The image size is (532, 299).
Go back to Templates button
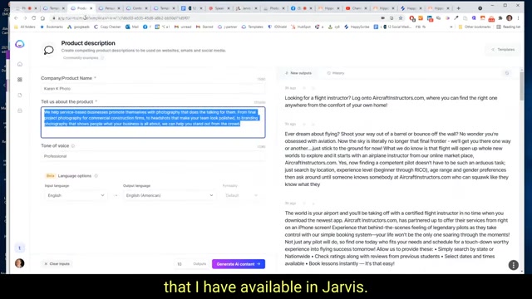click(503, 50)
